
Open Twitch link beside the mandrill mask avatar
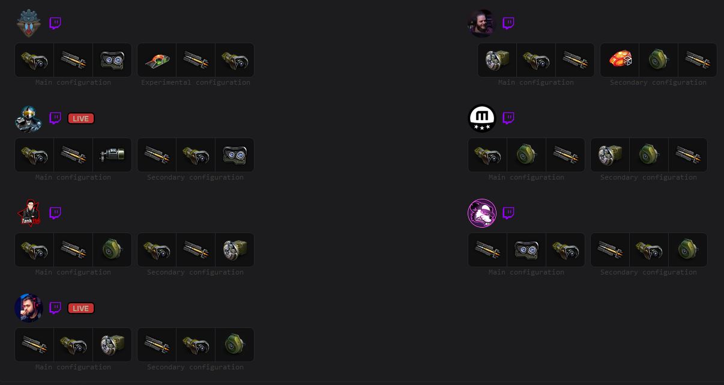[x=55, y=23]
